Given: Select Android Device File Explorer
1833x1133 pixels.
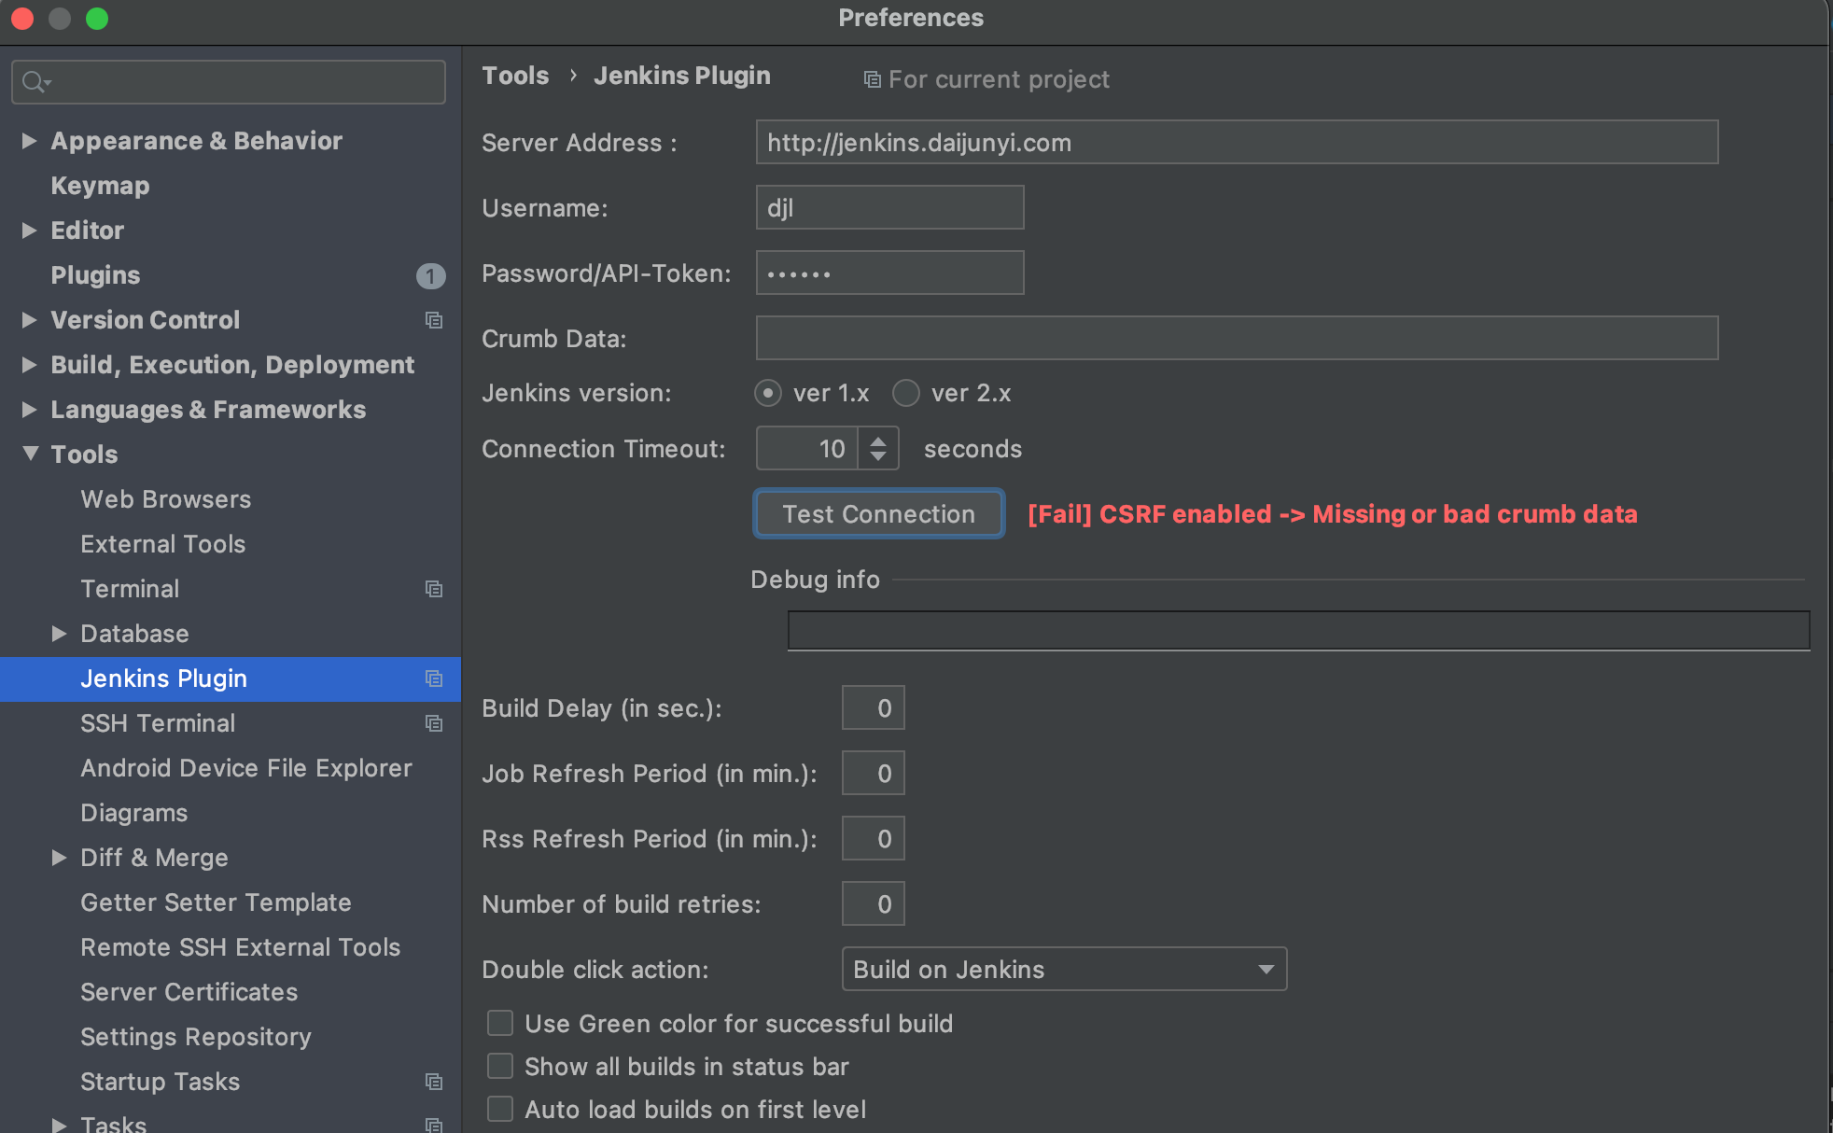Looking at the screenshot, I should (246, 768).
